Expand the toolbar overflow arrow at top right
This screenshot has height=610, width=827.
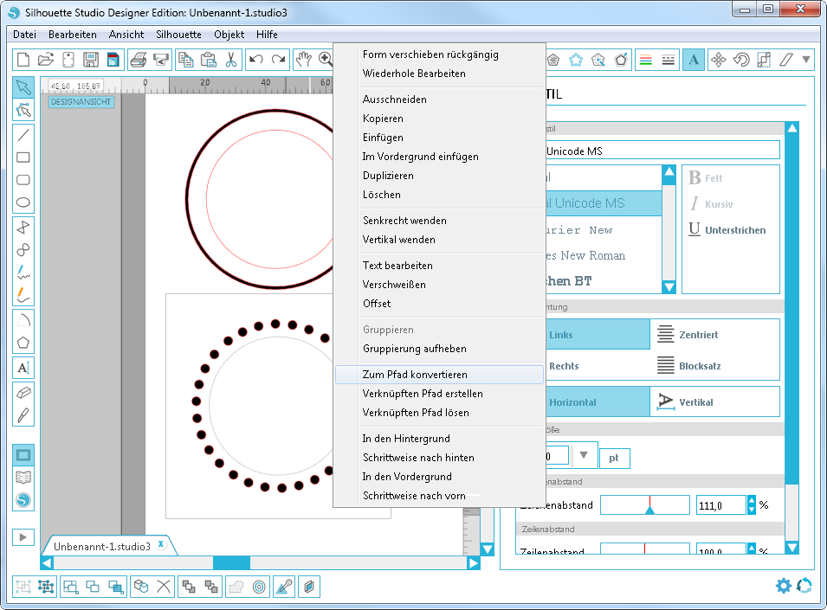807,60
